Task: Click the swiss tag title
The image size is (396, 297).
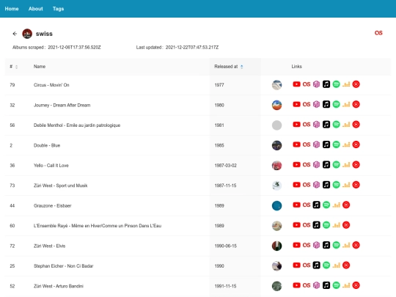Action: coord(44,34)
